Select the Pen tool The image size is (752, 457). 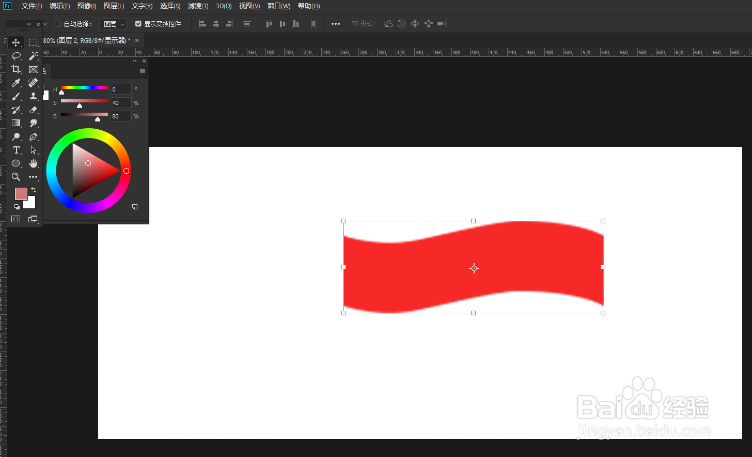[x=33, y=136]
